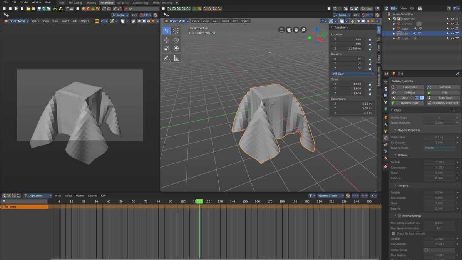The width and height of the screenshot is (462, 260).
Task: Click the hand pan-view gizmo button
Action: pyautogui.click(x=296, y=30)
